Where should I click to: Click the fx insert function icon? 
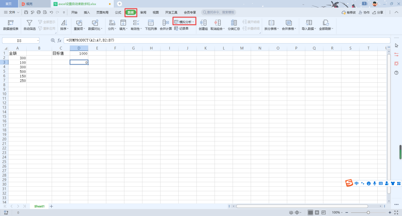click(59, 40)
